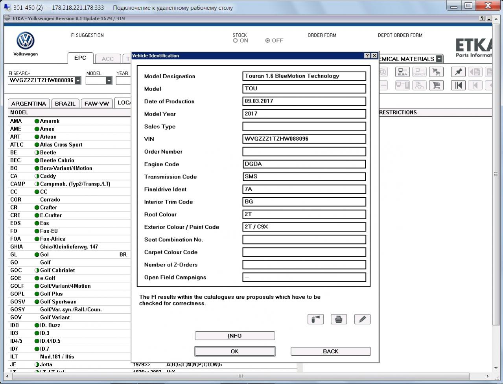This screenshot has width=503, height=384.
Task: Click the Model Designation field
Action: (304, 76)
